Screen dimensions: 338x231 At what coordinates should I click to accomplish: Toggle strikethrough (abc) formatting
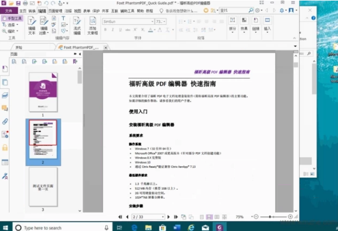tap(128, 30)
